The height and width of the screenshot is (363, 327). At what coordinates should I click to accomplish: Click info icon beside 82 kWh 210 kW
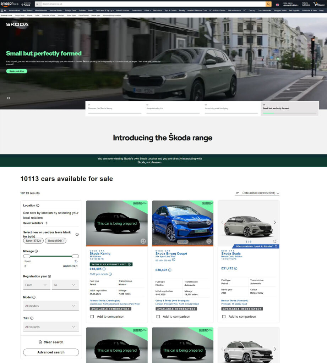click(174, 260)
